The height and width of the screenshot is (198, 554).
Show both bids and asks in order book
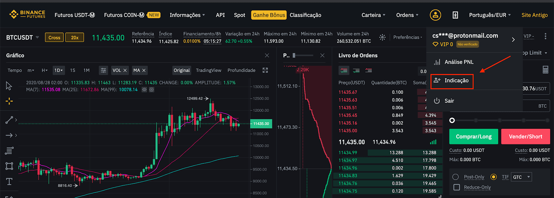coord(344,70)
